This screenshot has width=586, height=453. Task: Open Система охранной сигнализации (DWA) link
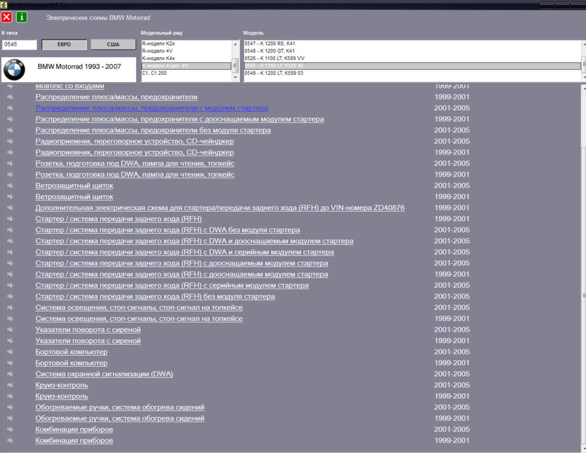[x=104, y=374]
